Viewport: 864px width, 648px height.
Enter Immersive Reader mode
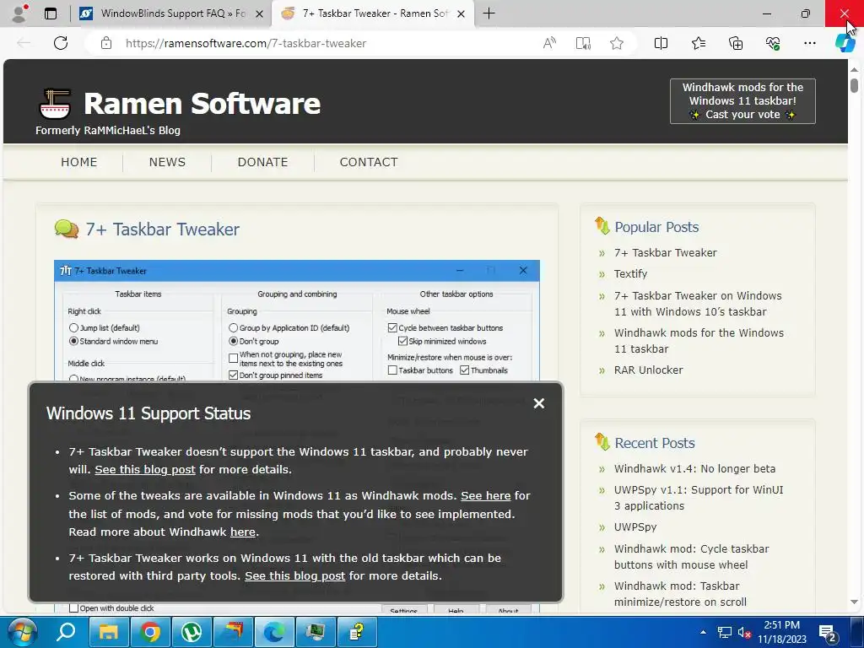(x=583, y=43)
